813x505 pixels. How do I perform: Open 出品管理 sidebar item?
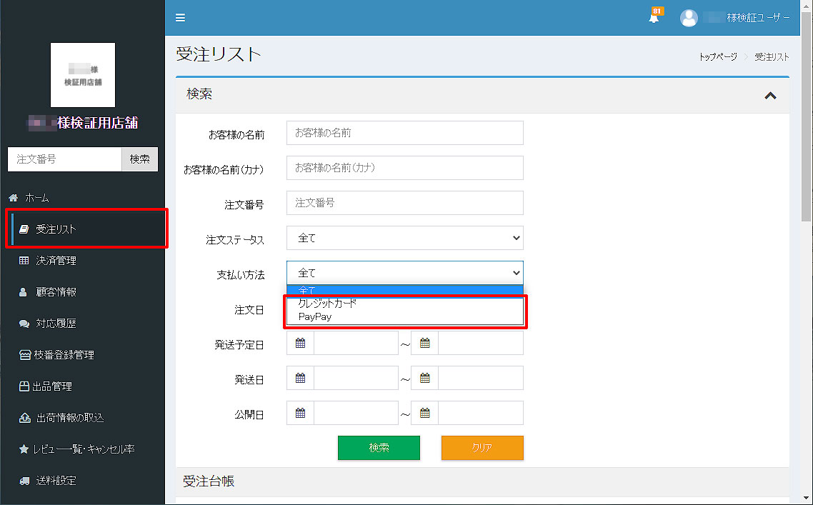(x=54, y=386)
